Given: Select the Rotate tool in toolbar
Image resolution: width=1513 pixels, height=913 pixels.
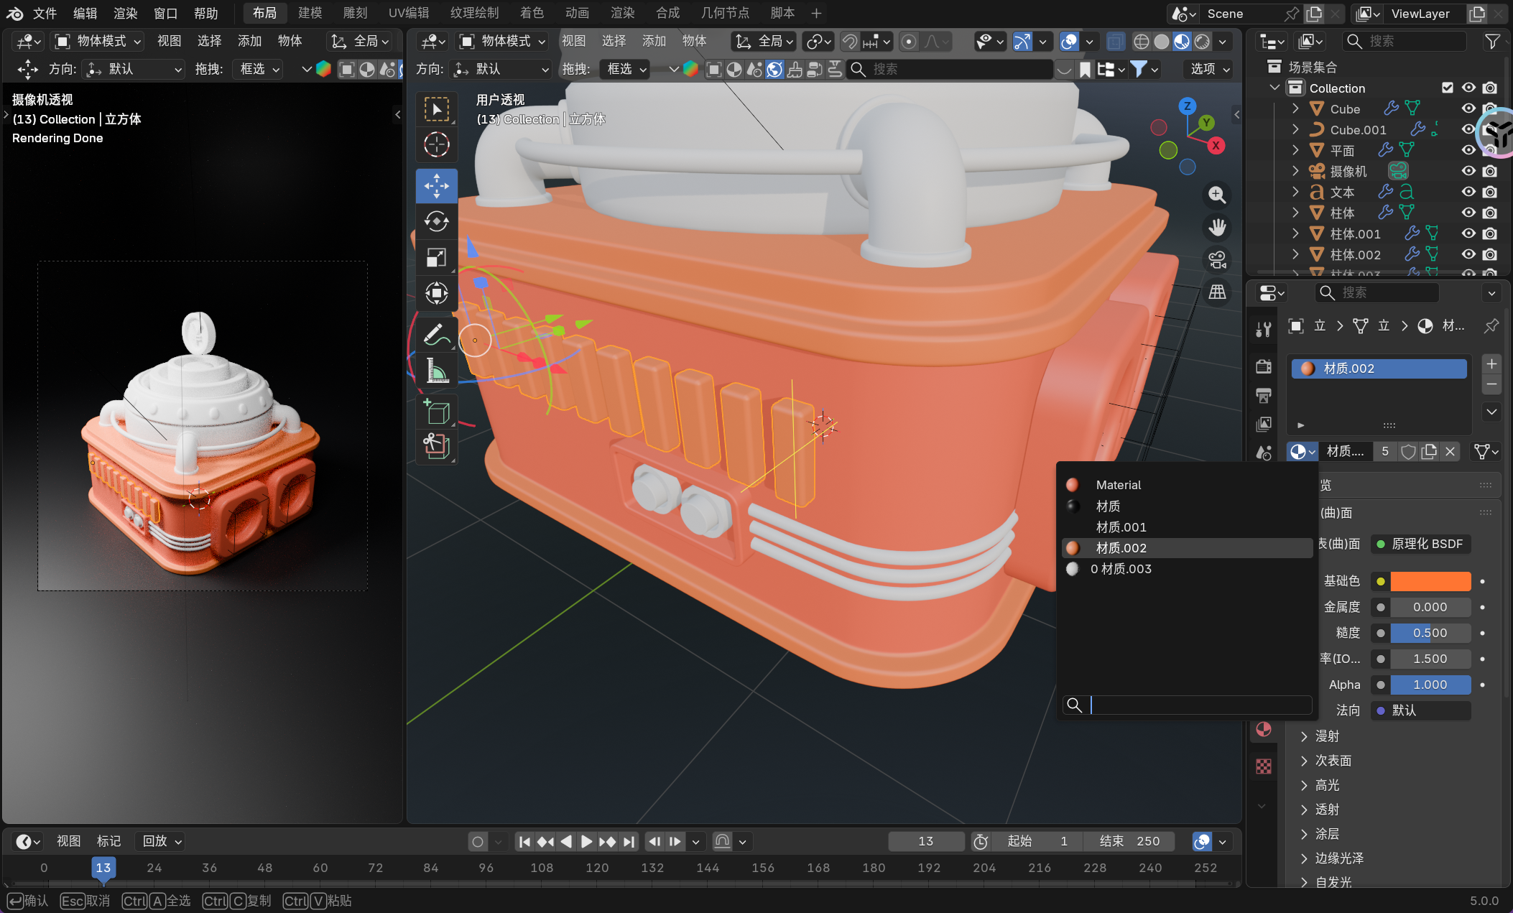Looking at the screenshot, I should tap(436, 222).
